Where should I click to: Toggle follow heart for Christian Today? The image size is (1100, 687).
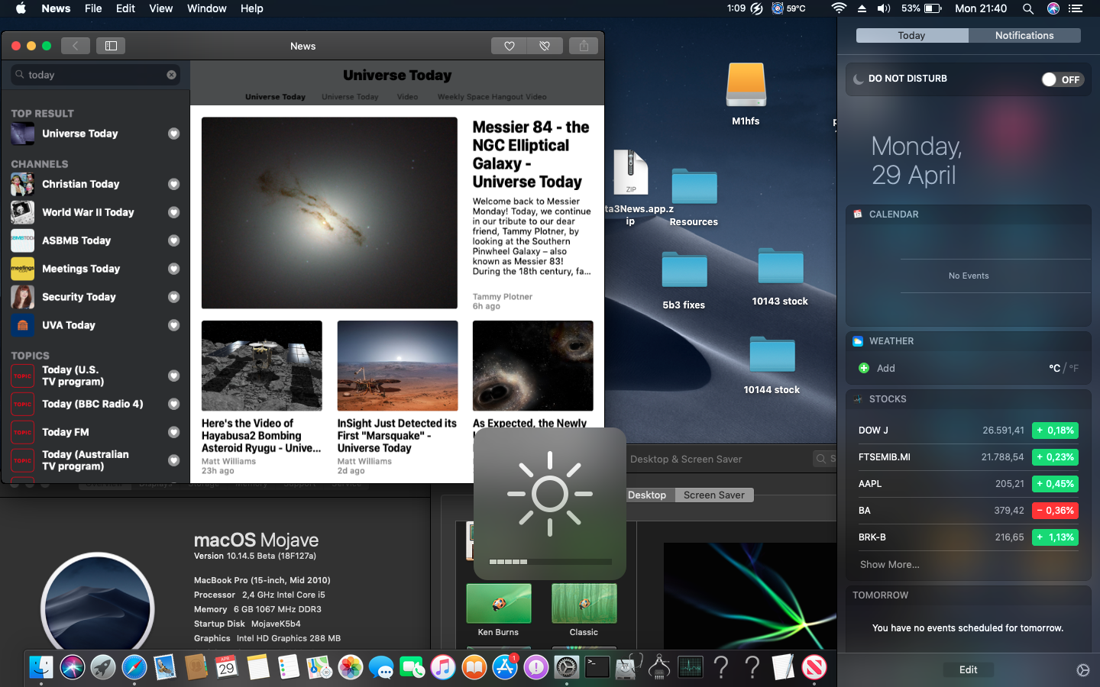tap(173, 184)
